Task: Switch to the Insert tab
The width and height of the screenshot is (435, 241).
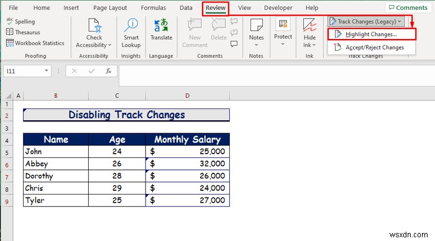Action: click(71, 8)
